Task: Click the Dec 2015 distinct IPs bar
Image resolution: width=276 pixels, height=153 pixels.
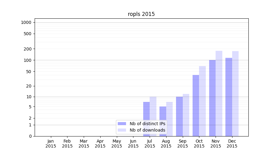Action: tap(229, 97)
